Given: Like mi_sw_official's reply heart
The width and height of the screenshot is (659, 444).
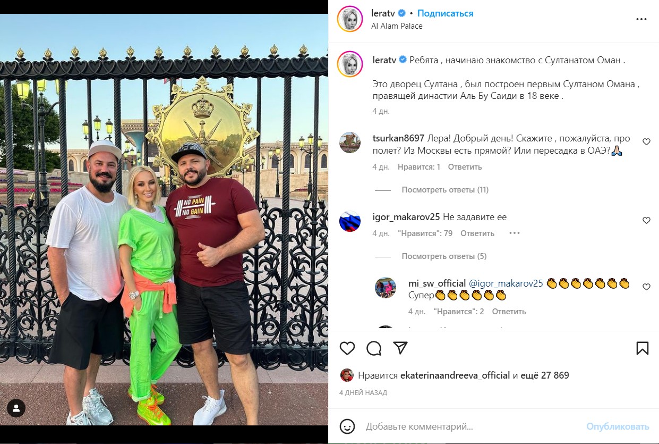Looking at the screenshot, I should (x=646, y=287).
